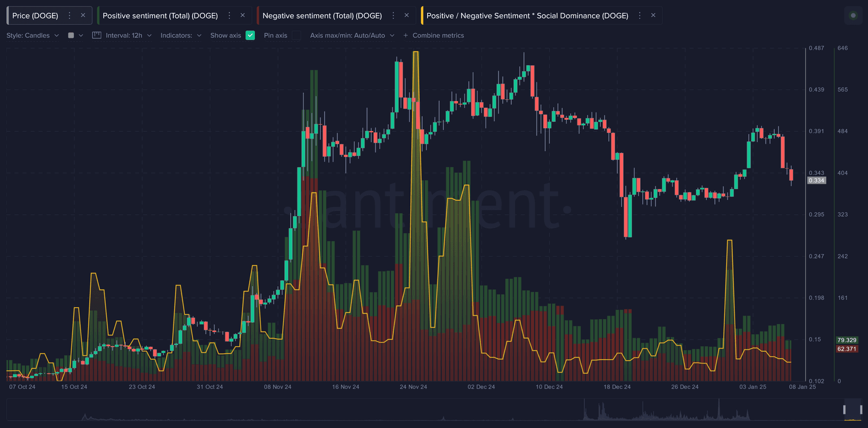Open the Interval: 12h dropdown
Screen dimensions: 868x428
point(128,35)
